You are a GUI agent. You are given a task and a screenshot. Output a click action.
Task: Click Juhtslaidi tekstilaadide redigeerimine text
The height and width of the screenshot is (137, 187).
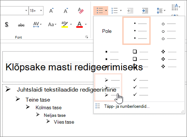coord(67,90)
